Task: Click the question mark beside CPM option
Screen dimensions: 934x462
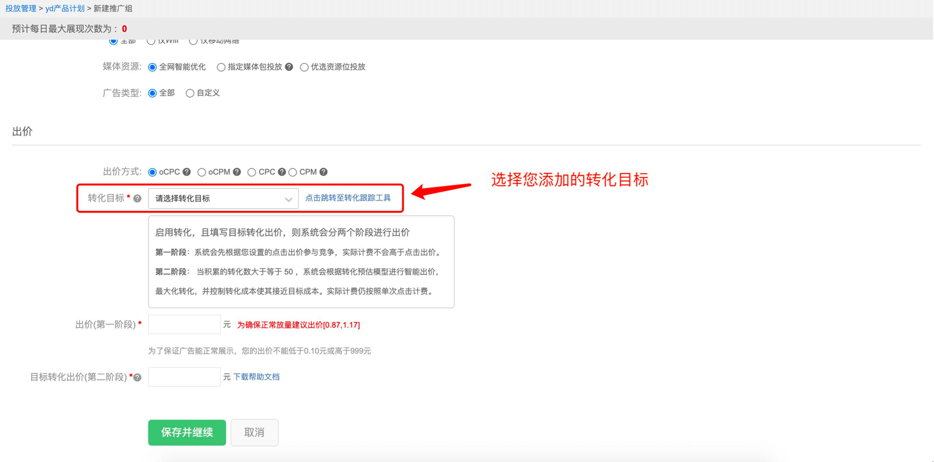Action: 324,172
